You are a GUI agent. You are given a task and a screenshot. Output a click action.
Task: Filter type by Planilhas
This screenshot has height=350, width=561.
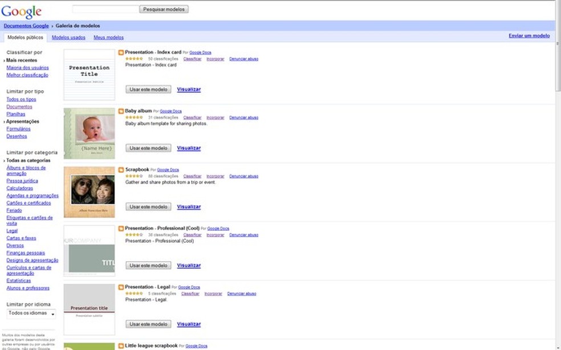pos(16,114)
